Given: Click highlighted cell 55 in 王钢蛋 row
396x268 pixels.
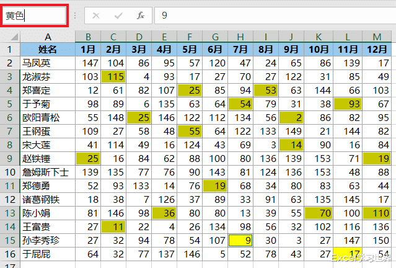Looking at the screenshot, I should (x=190, y=132).
